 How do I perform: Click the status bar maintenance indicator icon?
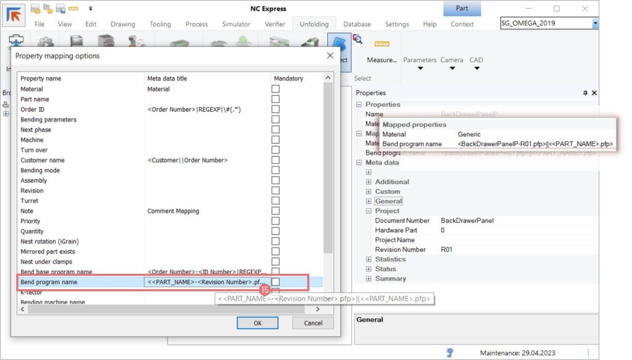pyautogui.click(x=451, y=352)
